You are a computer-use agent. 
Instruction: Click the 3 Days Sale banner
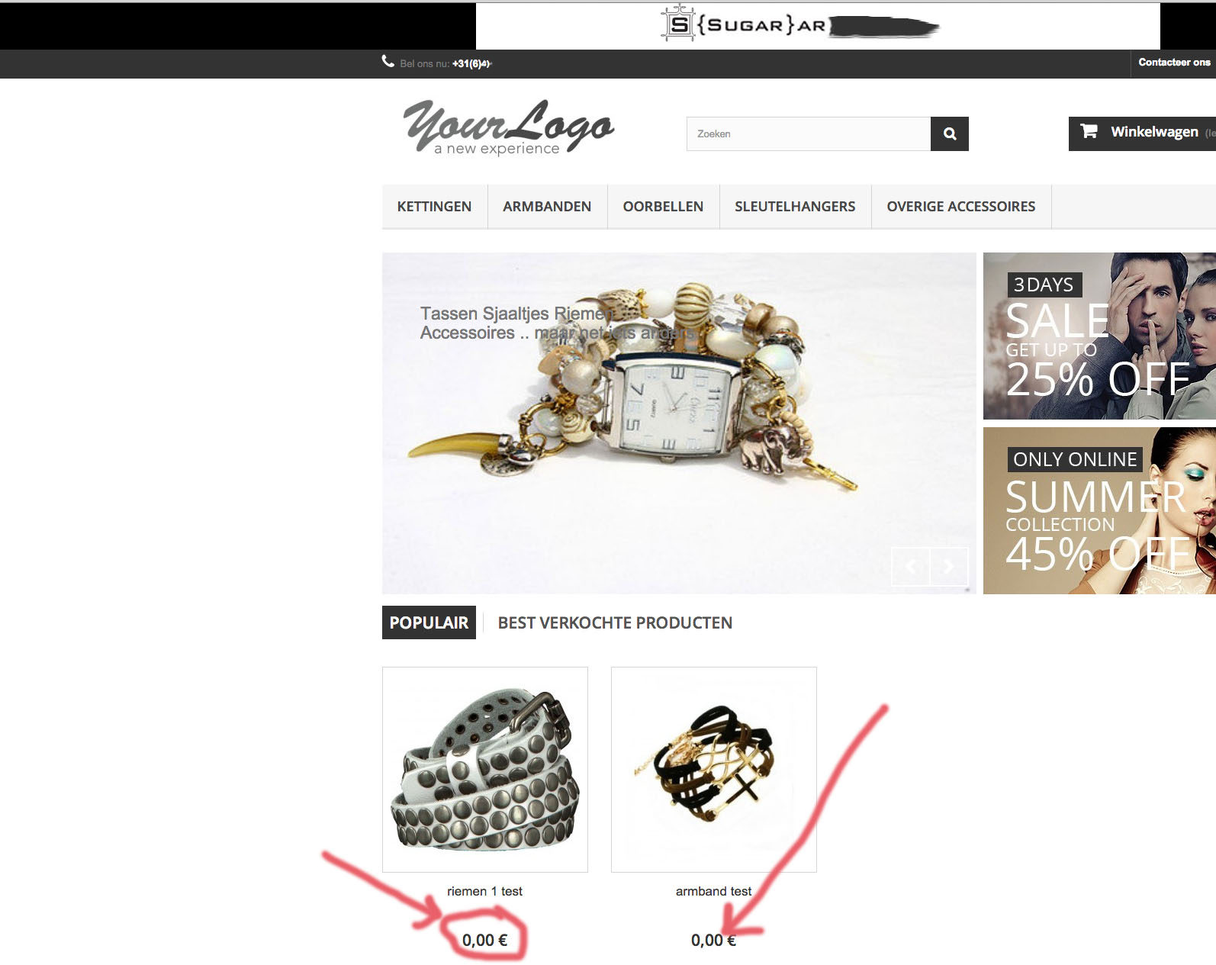tap(1099, 336)
